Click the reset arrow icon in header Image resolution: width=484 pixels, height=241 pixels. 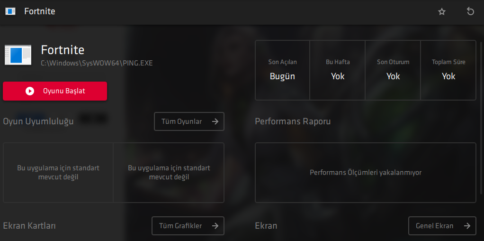470,12
